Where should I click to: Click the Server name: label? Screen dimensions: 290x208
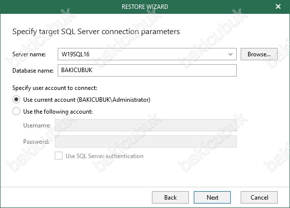click(29, 54)
